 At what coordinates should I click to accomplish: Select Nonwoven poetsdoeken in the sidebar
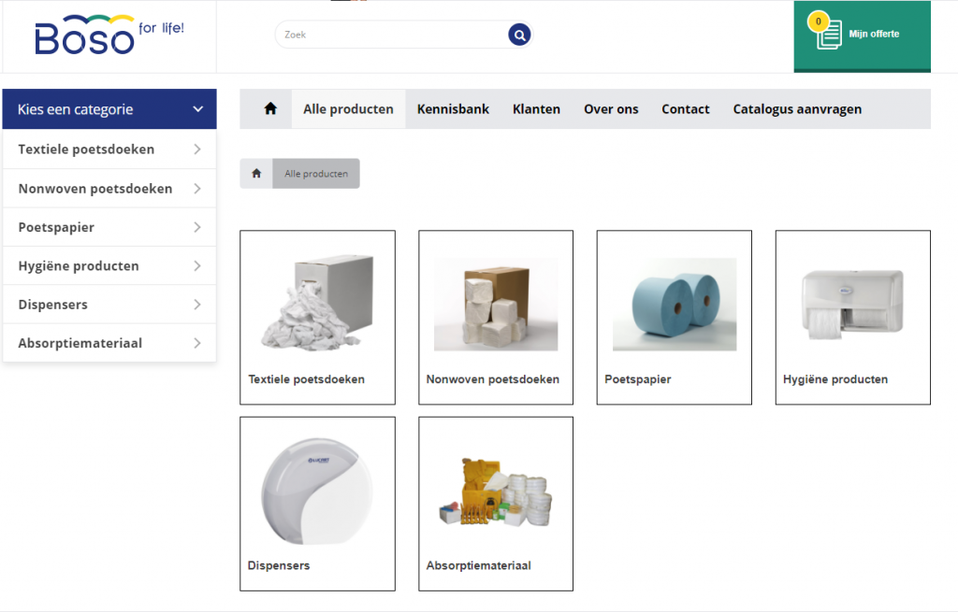click(95, 189)
